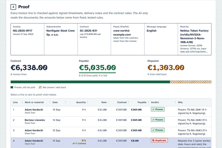
Task: Click the Rate column header
Action: pos(104,102)
